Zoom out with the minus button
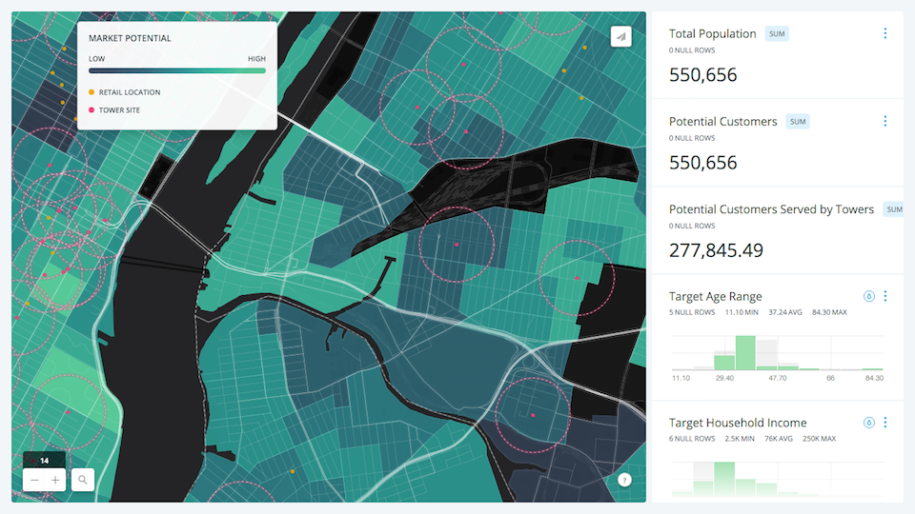The width and height of the screenshot is (915, 514). (x=34, y=480)
